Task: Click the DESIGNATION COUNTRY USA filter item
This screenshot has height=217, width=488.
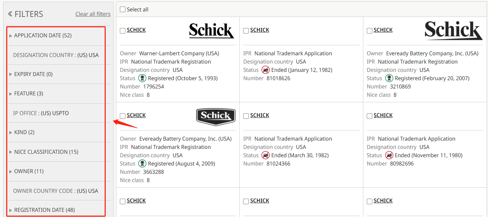Action: click(56, 55)
